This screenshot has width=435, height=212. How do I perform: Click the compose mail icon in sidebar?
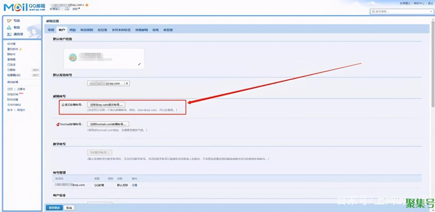[x=10, y=21]
